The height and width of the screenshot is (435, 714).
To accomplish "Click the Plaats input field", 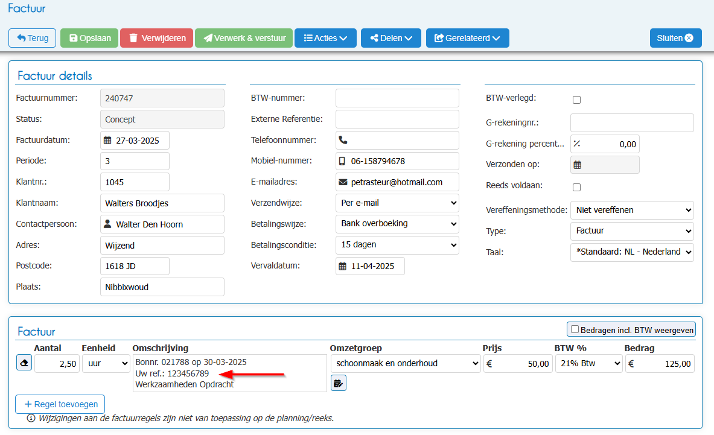I will (x=162, y=287).
